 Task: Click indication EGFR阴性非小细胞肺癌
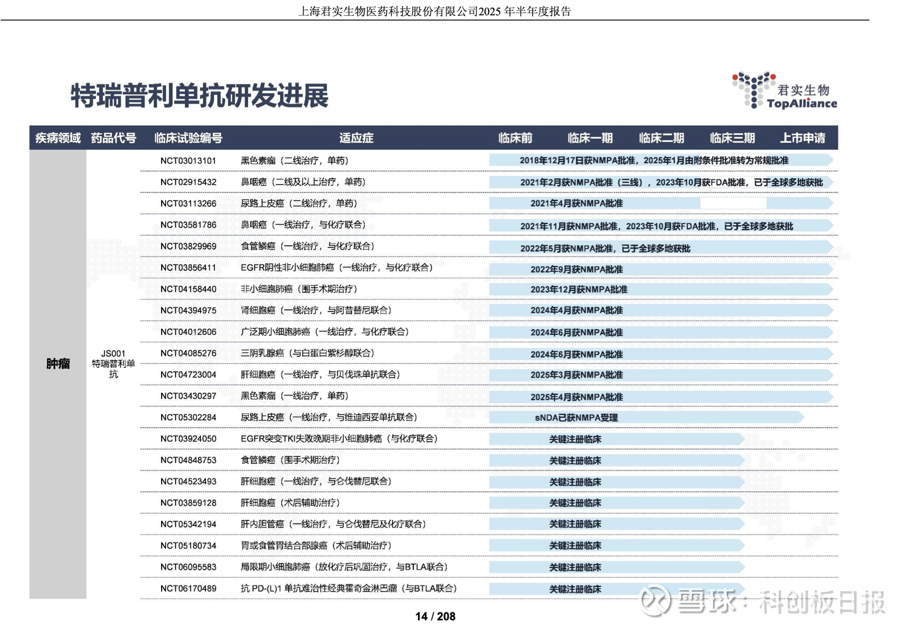click(x=337, y=267)
